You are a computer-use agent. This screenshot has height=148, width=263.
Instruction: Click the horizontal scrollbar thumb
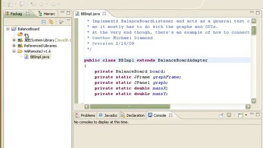(x=130, y=106)
